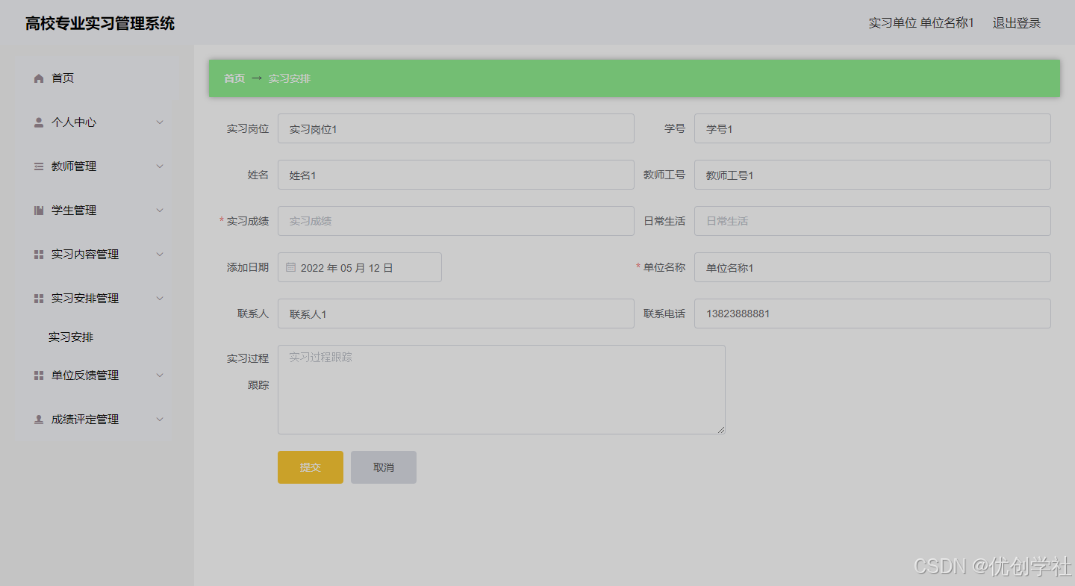
Task: Expand the 个人中心 chevron
Action: [x=160, y=122]
